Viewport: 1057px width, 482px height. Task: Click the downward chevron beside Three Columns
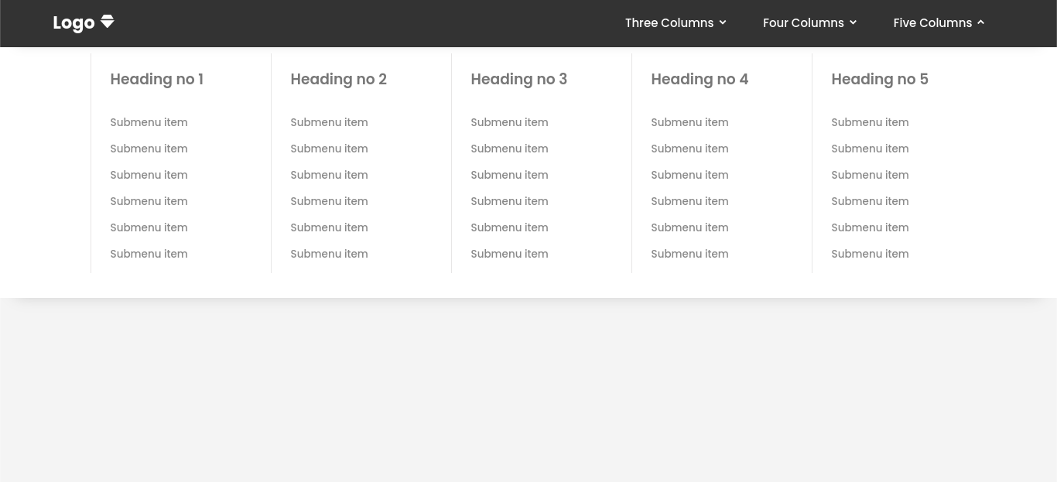click(722, 22)
